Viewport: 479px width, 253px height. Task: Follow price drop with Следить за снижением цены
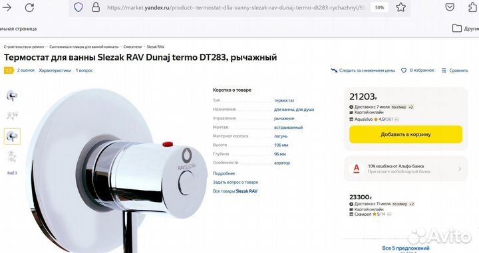[367, 70]
